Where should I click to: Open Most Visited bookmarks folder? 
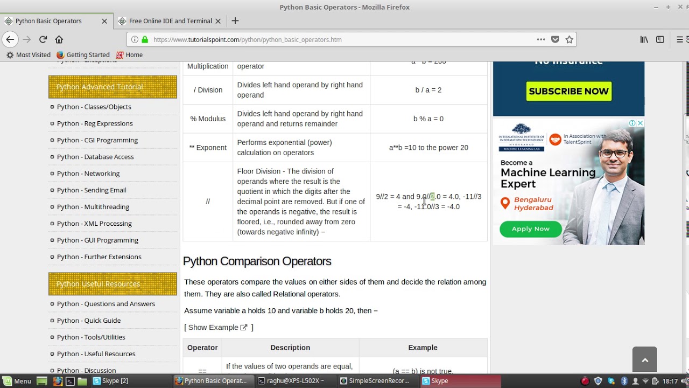(x=29, y=55)
